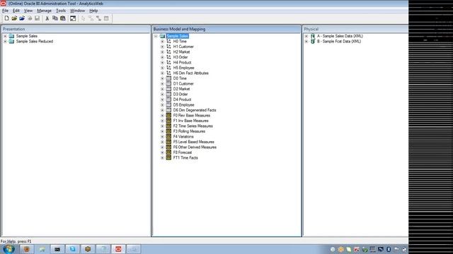This screenshot has height=254, width=453.
Task: Click the Paste clipboard toolbar icon
Action: point(63,18)
